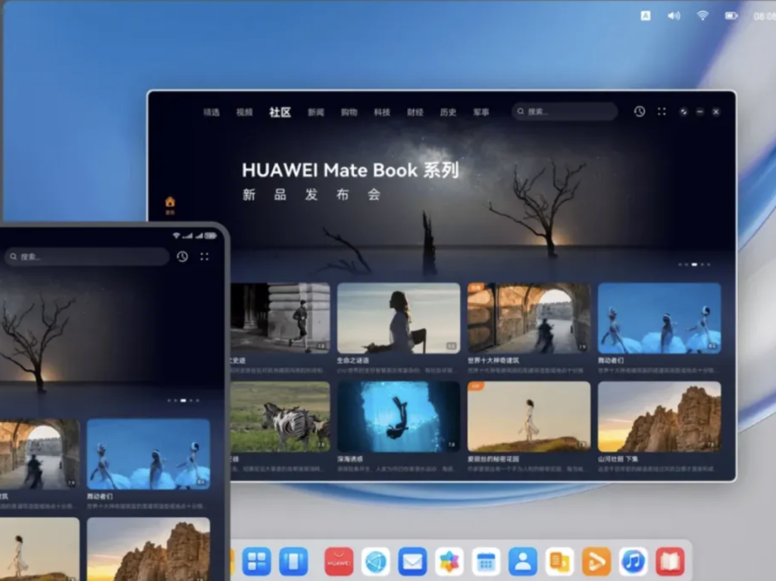
Task: Open history clock icon in the phone window
Action: pyautogui.click(x=182, y=256)
